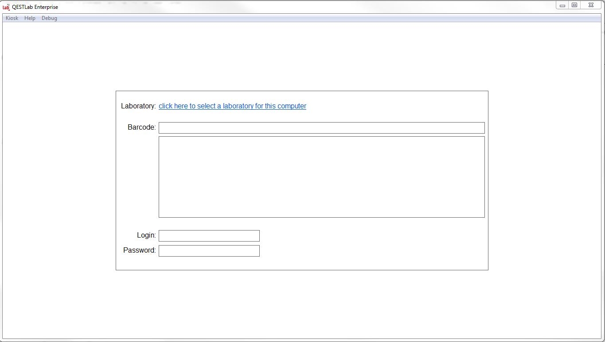Viewport: 605px width, 342px height.
Task: Click the Laboratory label
Action: (x=138, y=106)
